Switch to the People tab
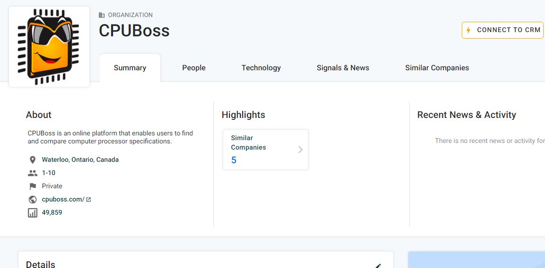 click(x=194, y=68)
